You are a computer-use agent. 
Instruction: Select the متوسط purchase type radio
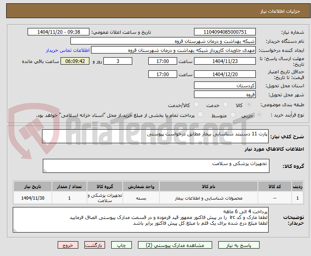pyautogui.click(x=233, y=115)
